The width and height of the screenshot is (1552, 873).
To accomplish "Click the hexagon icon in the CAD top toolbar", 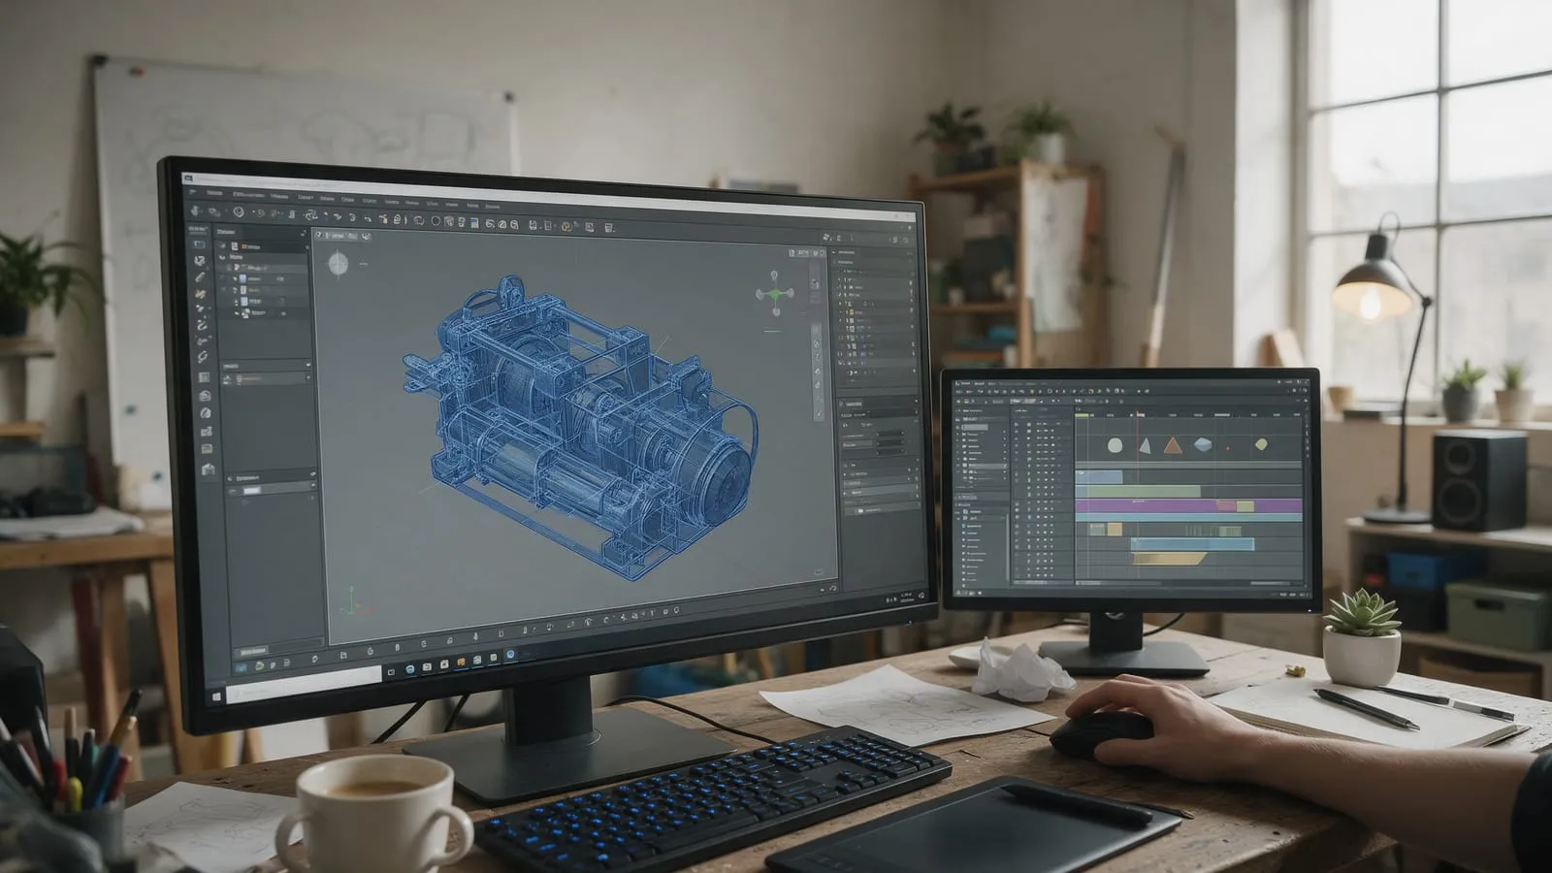I will click(x=239, y=212).
